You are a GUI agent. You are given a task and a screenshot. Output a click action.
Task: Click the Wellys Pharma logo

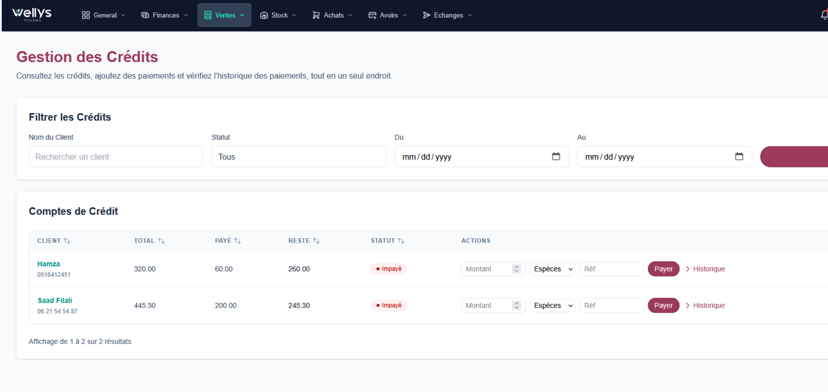(32, 15)
